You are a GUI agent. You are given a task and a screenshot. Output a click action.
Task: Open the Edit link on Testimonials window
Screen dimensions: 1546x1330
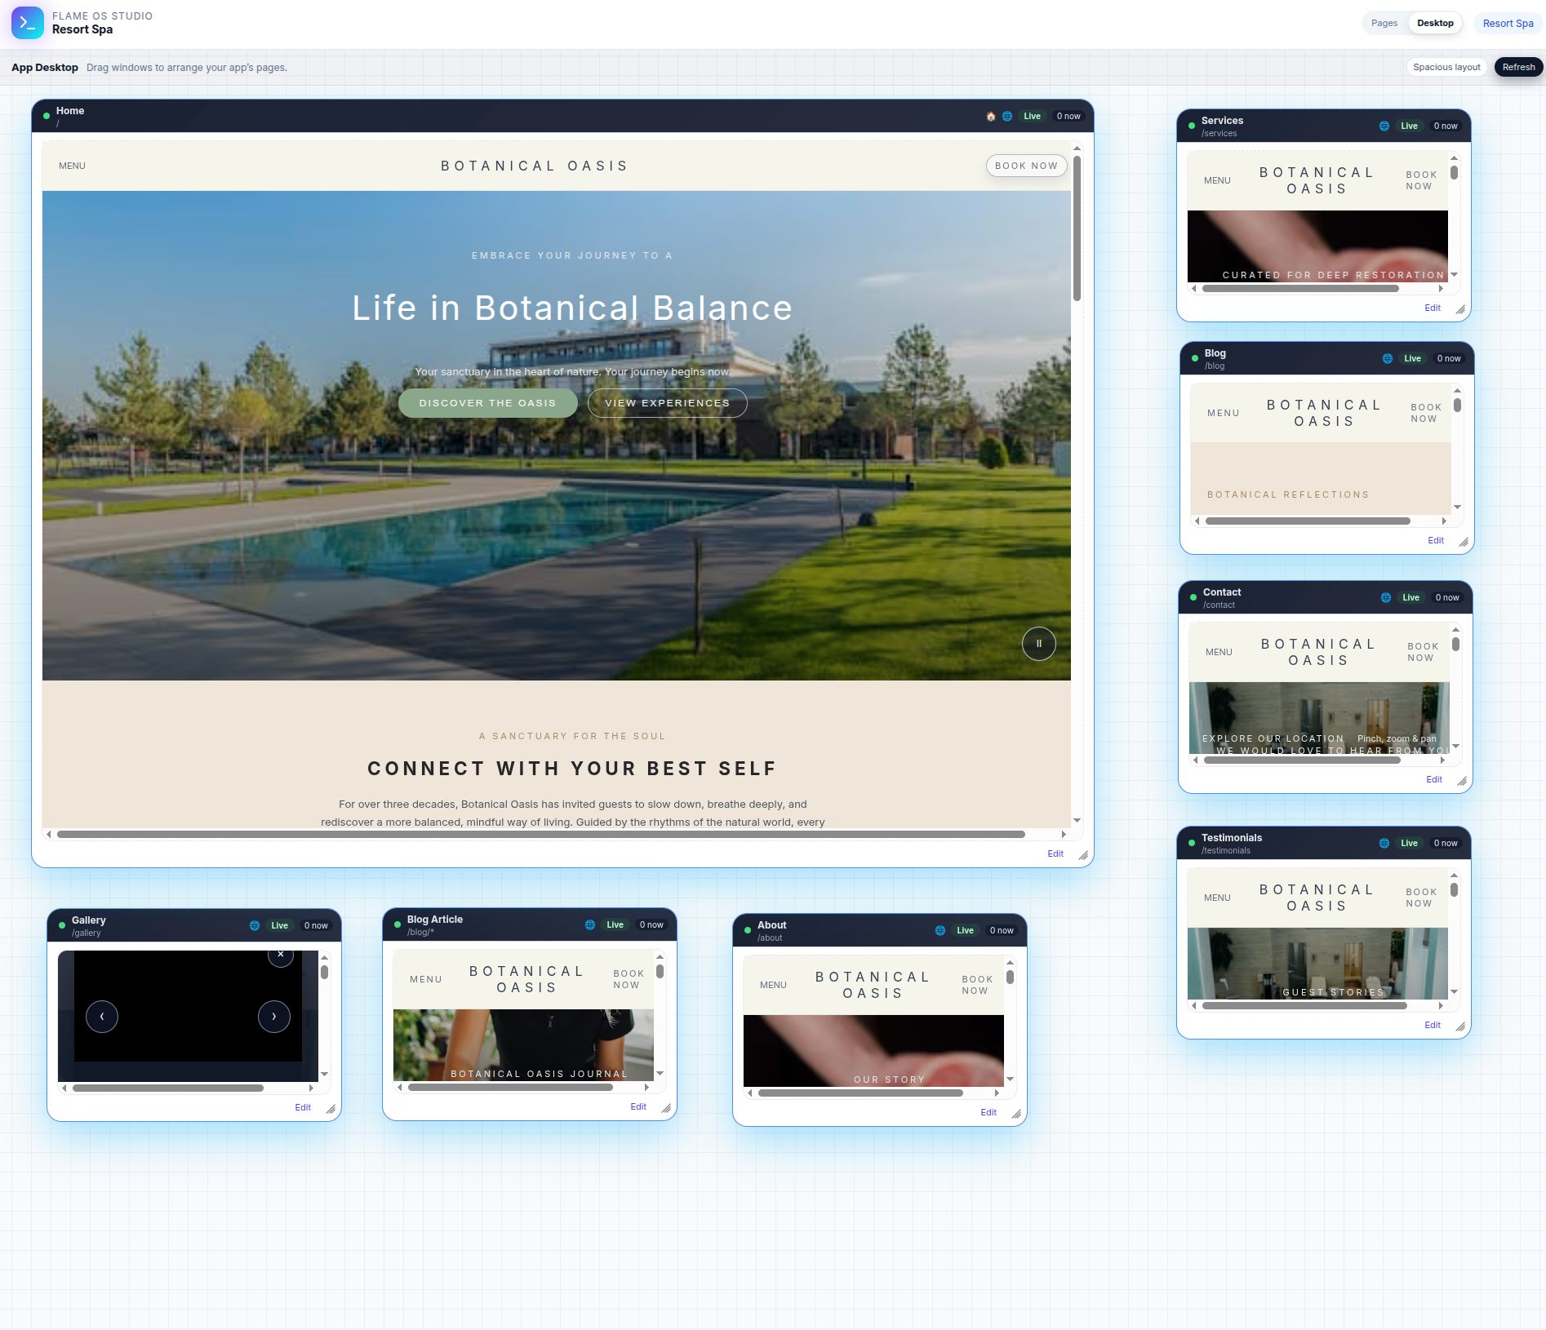tap(1432, 1026)
